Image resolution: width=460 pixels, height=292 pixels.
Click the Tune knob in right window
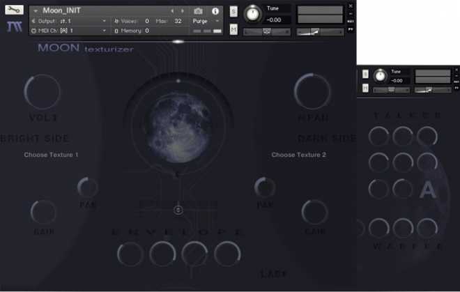[x=381, y=76]
